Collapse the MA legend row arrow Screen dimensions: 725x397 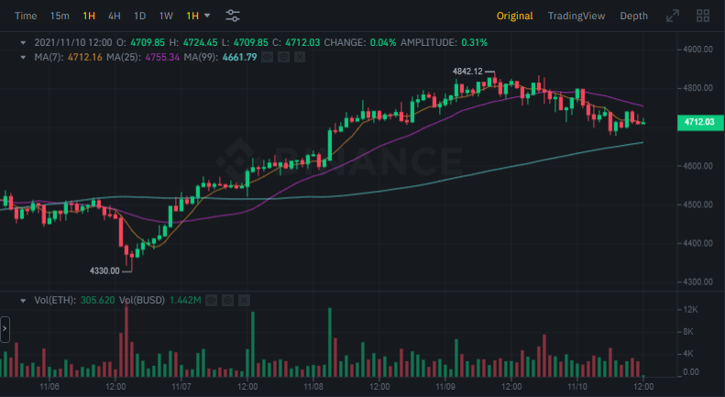coord(24,58)
